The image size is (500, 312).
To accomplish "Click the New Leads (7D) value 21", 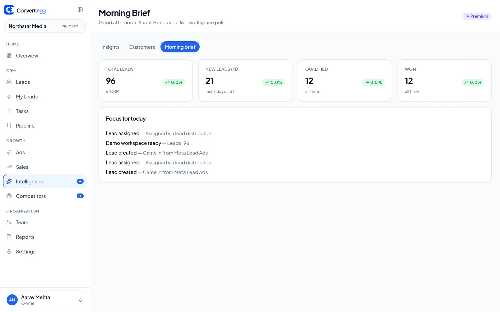I will pyautogui.click(x=209, y=81).
